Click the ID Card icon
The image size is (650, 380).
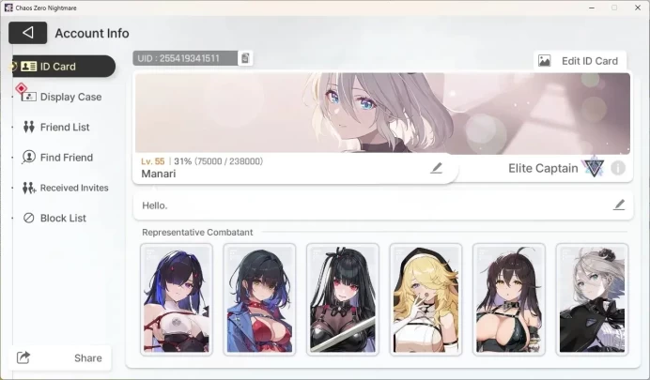point(28,67)
